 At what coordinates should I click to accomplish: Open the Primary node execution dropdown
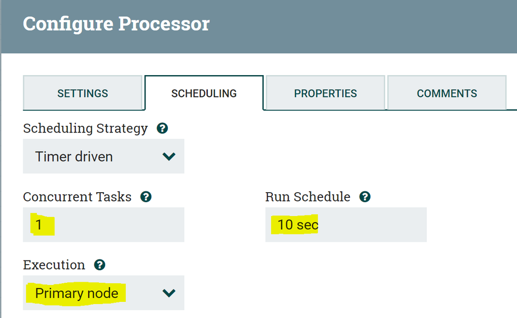[x=93, y=293]
